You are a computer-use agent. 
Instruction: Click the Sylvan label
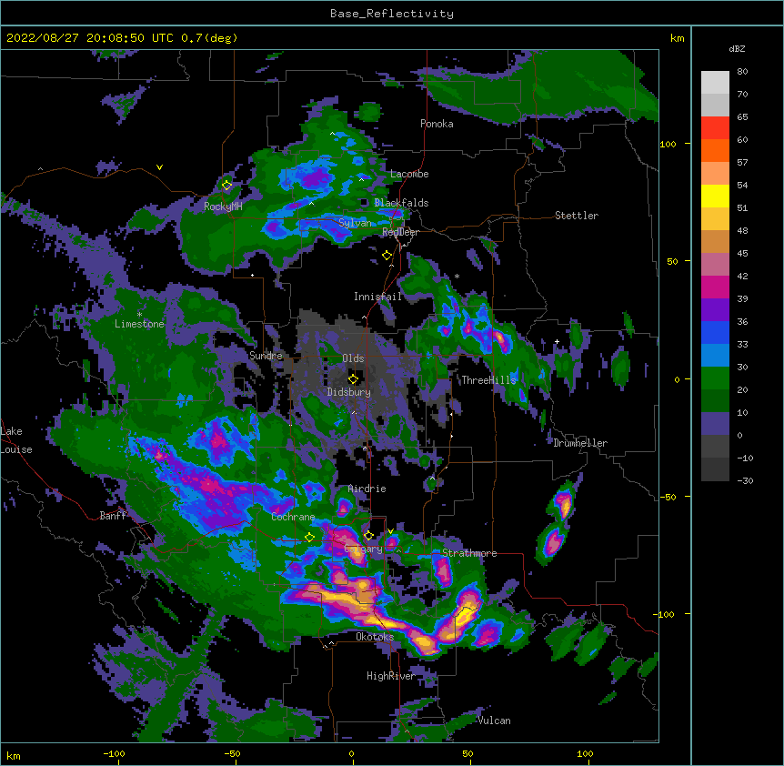tap(355, 223)
